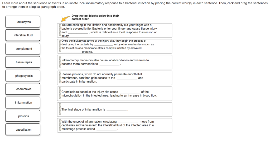270x143 pixels.
Task: Select the phagocytosis word tile
Action: (x=23, y=76)
